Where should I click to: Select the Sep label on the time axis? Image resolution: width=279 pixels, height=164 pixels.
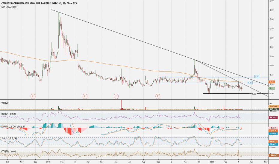pyautogui.click(x=158, y=162)
